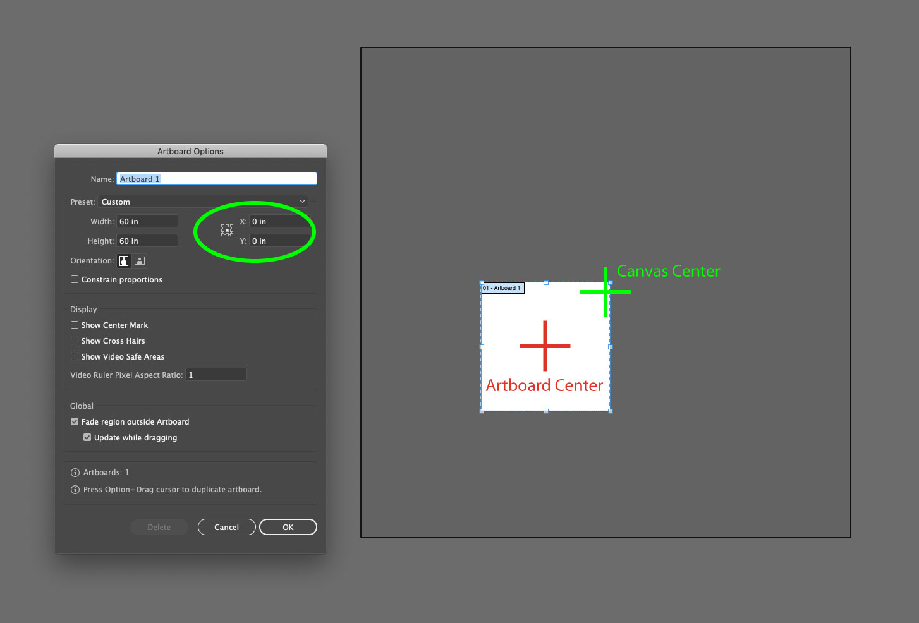The width and height of the screenshot is (919, 623).
Task: Enable Show Video Safe Areas
Action: tap(75, 356)
